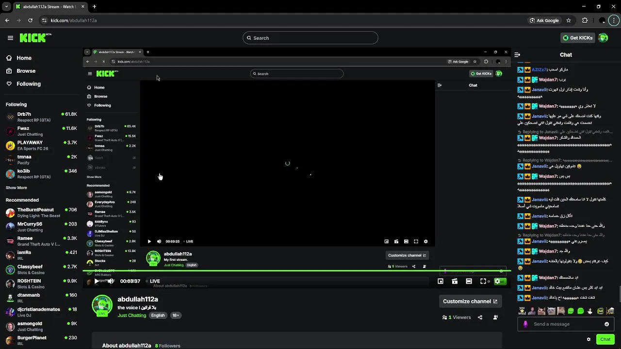Click the Kick search field

click(x=310, y=38)
